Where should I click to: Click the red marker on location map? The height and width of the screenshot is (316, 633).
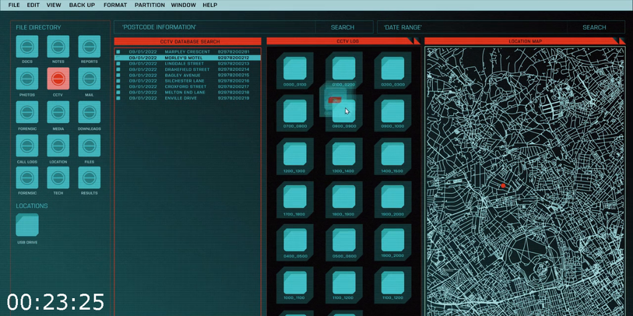coord(503,186)
